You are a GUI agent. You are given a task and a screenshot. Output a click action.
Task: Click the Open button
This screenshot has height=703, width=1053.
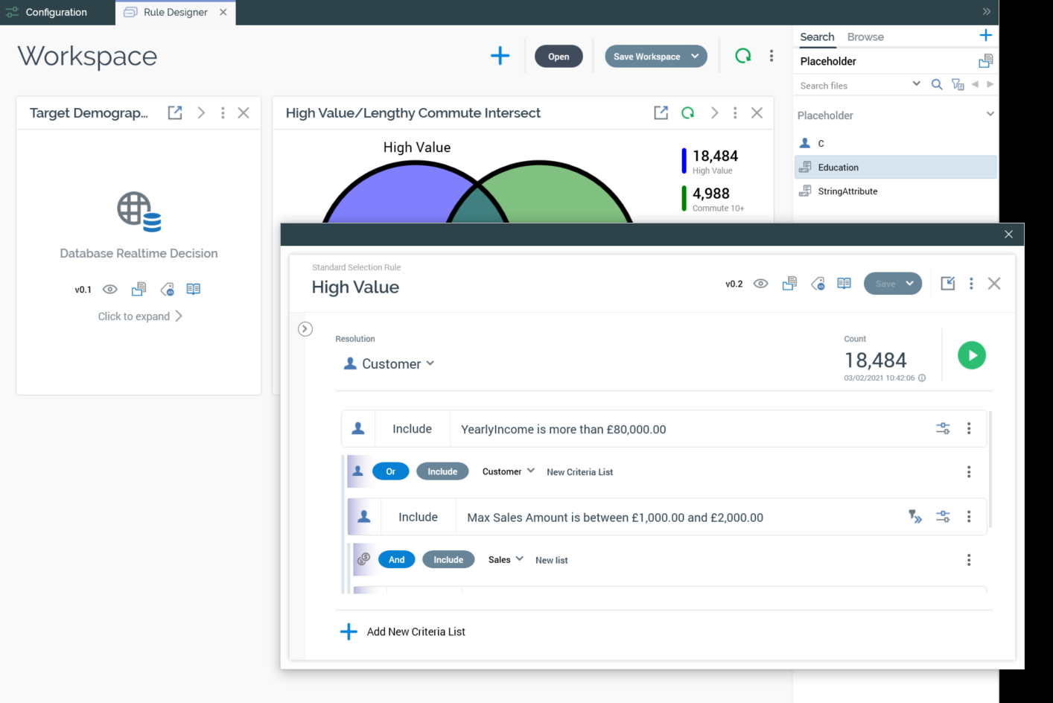point(559,57)
